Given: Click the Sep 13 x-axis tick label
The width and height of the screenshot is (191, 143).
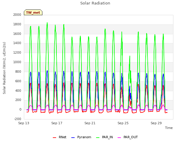Looking at the screenshot, I should [x=24, y=123].
